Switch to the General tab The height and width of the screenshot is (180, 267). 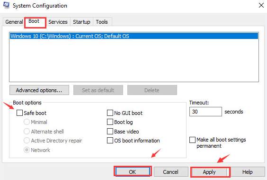point(14,22)
